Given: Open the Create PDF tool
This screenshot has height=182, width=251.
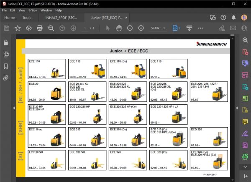Looking at the screenshot, I should click(245, 52).
